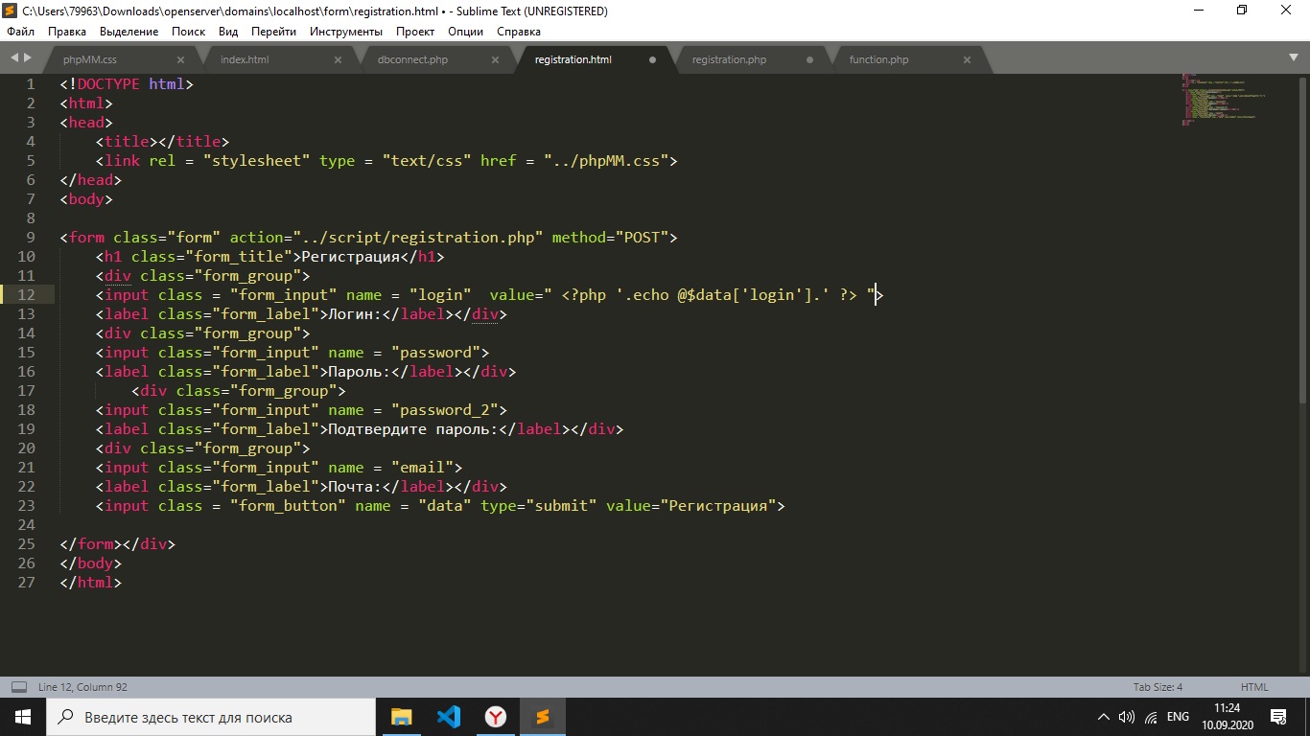Open Visual Studio Code from taskbar
1310x736 pixels.
[x=448, y=717]
